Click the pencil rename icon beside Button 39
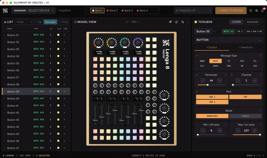Viewport: 267px width, 158px height. [214, 31]
